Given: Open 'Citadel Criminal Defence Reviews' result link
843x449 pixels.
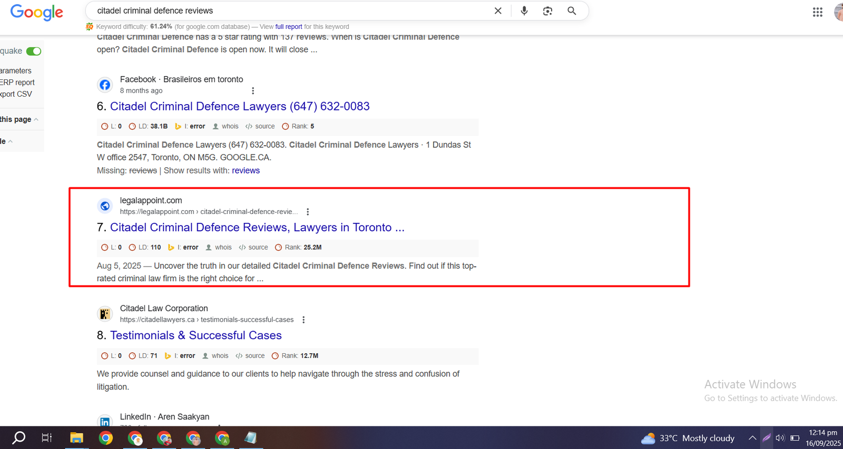Looking at the screenshot, I should coord(257,227).
